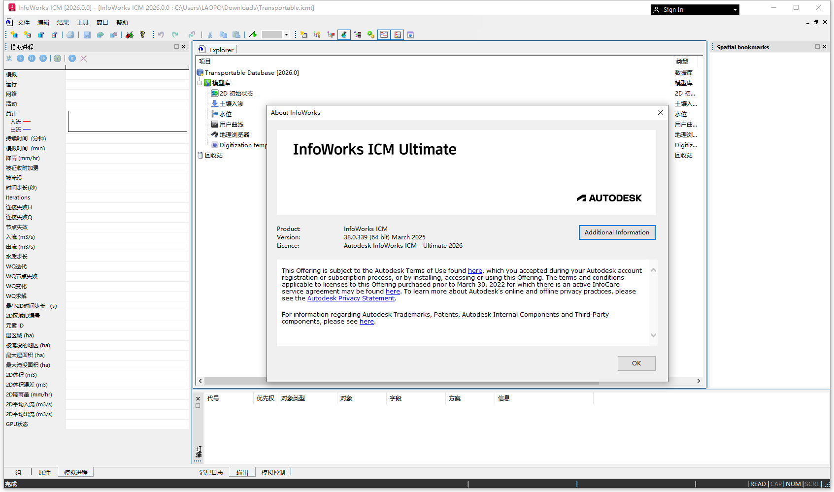834x492 pixels.
Task: Open the 结果 menu
Action: [63, 22]
